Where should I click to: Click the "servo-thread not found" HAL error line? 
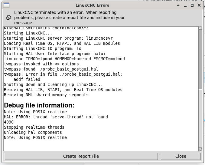(56, 117)
